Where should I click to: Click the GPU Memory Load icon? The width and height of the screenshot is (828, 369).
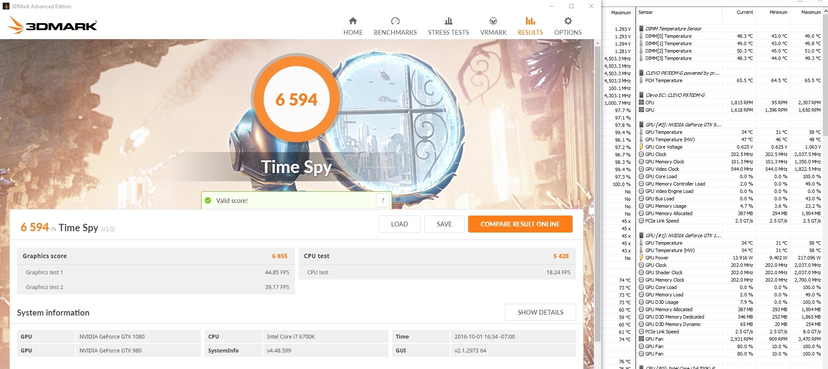[x=641, y=295]
